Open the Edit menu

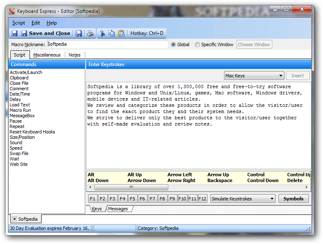pos(36,23)
